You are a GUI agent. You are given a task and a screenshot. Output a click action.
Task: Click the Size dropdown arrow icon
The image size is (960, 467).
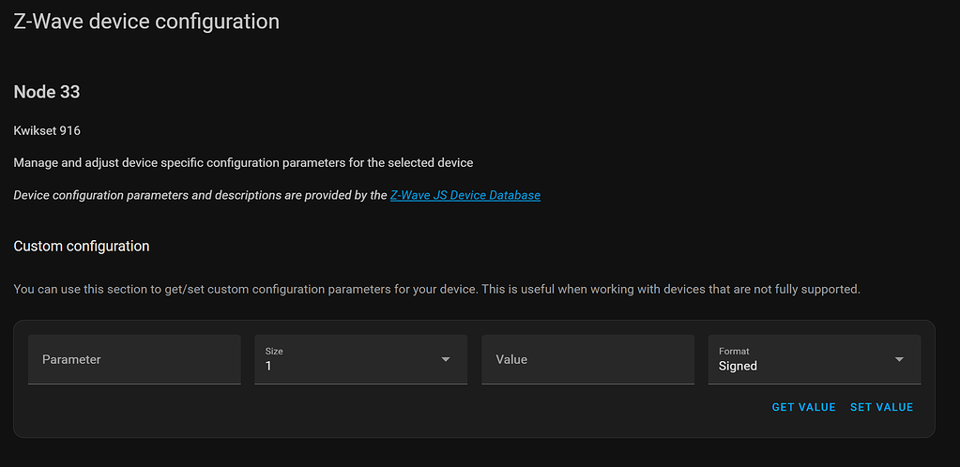tap(446, 359)
